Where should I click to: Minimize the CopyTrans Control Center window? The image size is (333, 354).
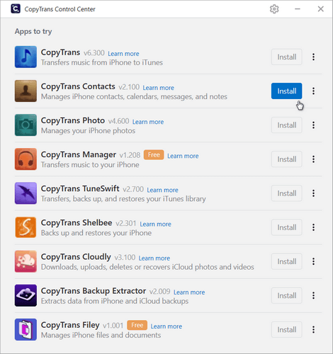[298, 9]
